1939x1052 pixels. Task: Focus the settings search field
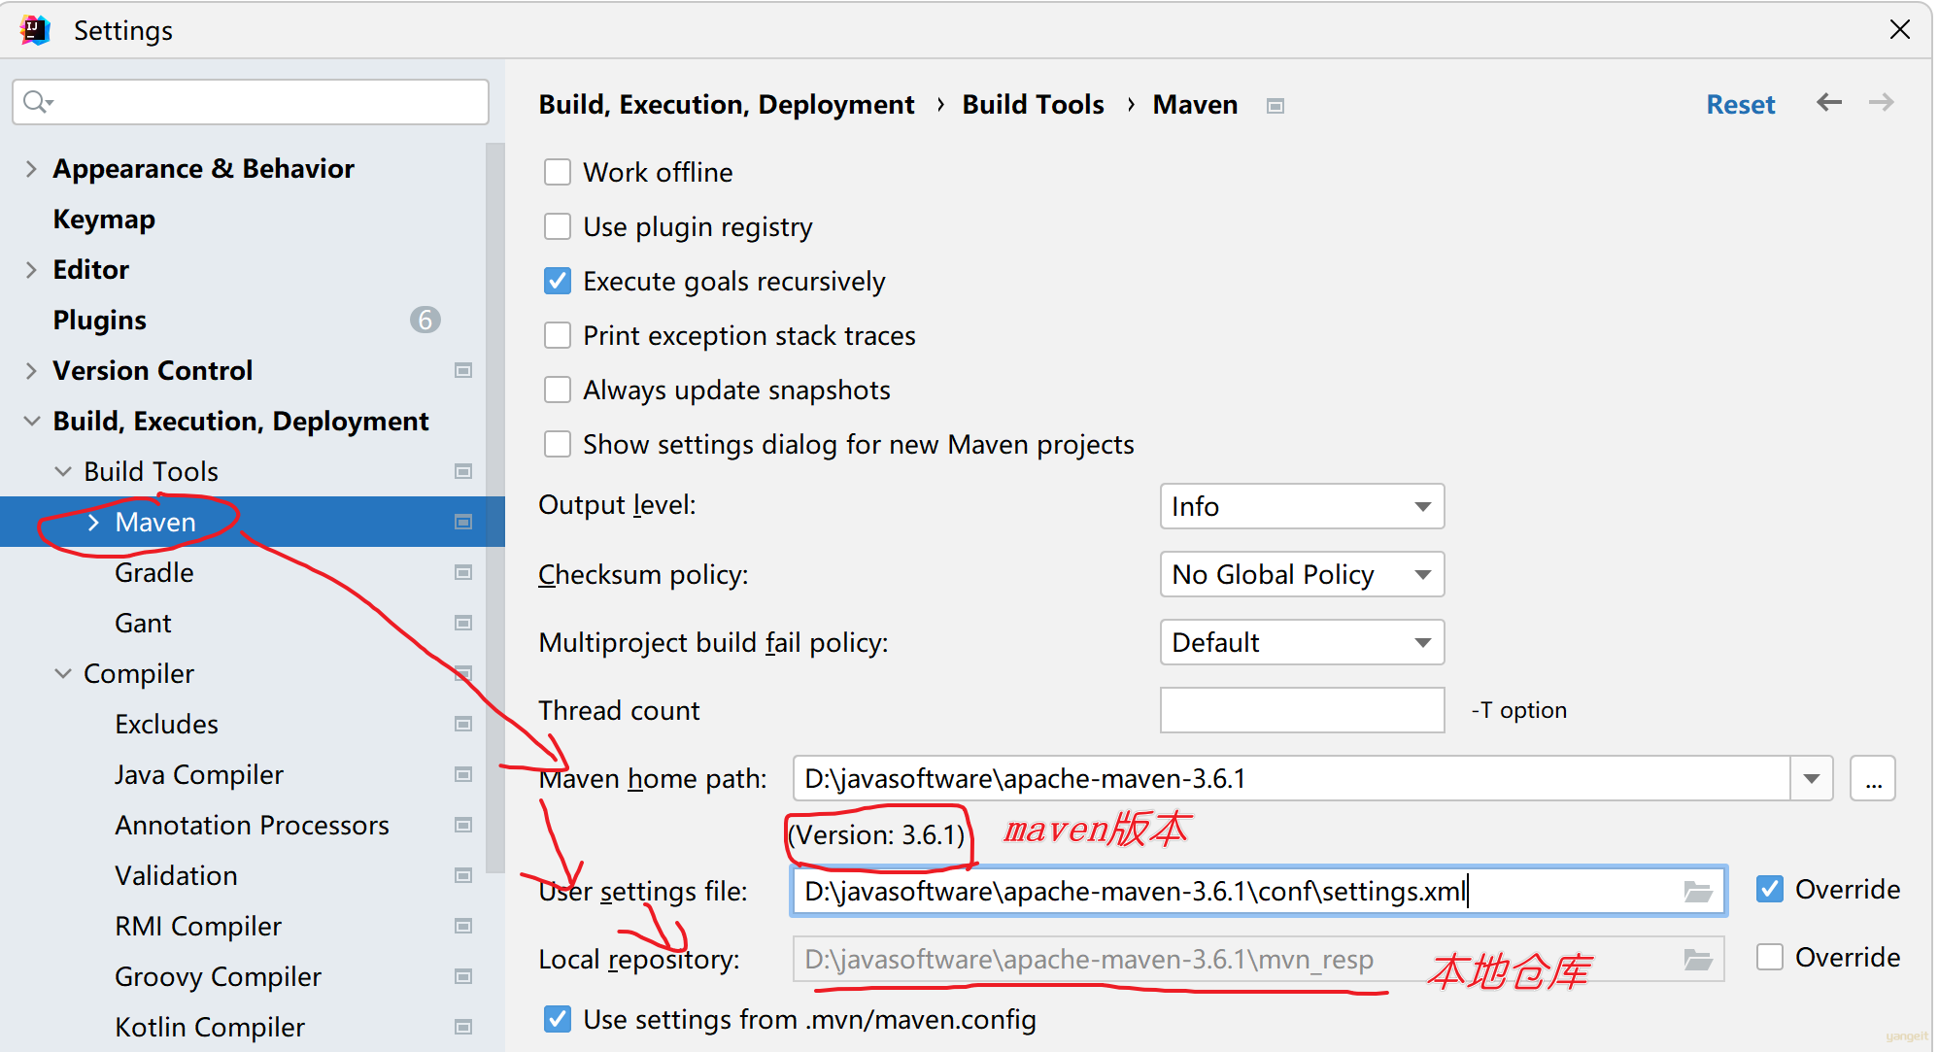click(x=251, y=102)
